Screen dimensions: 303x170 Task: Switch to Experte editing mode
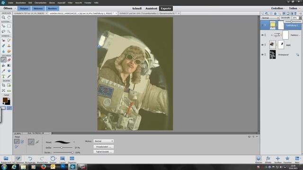click(166, 8)
